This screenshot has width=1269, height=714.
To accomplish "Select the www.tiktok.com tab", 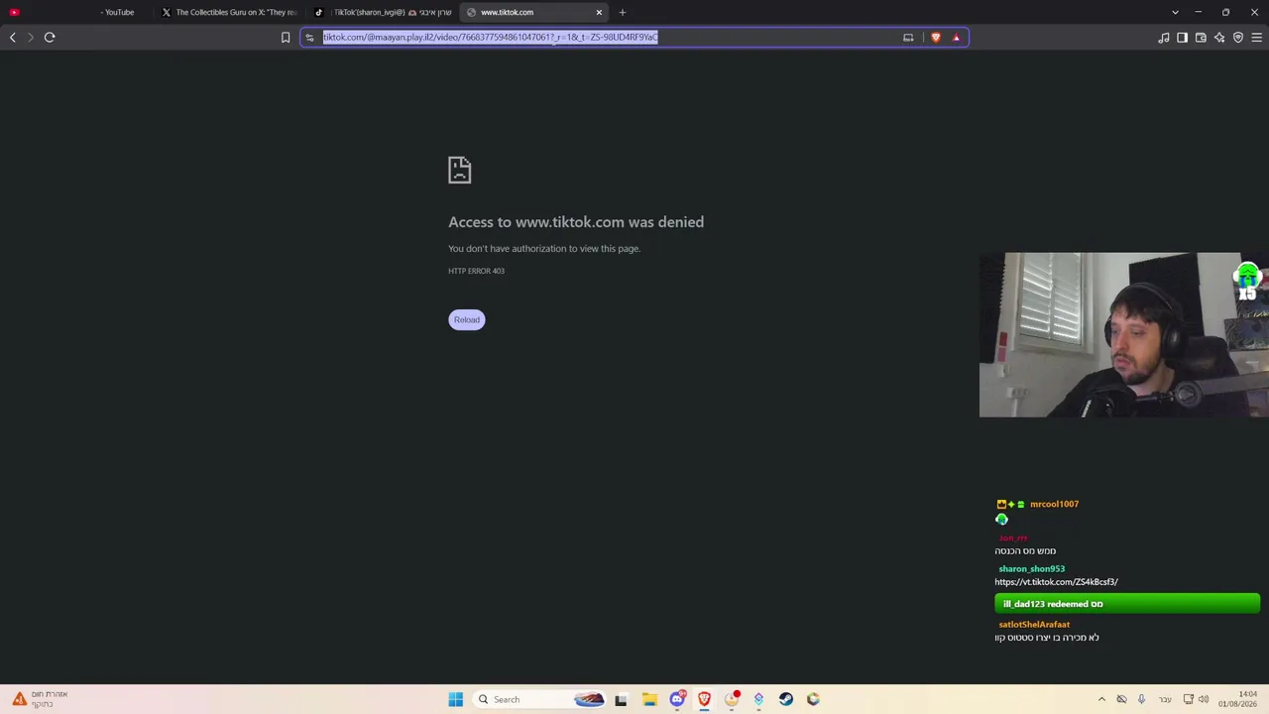I will pyautogui.click(x=535, y=13).
